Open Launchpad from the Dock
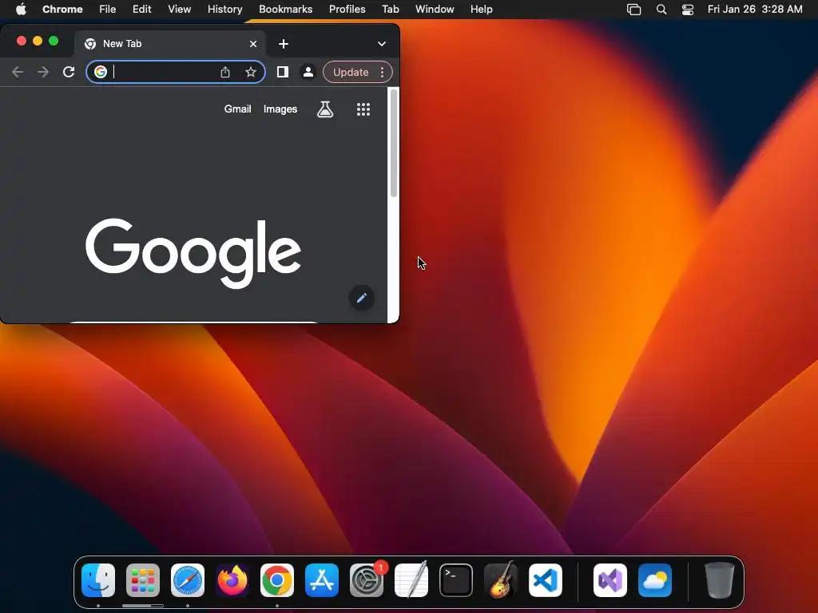Image resolution: width=818 pixels, height=613 pixels. click(143, 580)
